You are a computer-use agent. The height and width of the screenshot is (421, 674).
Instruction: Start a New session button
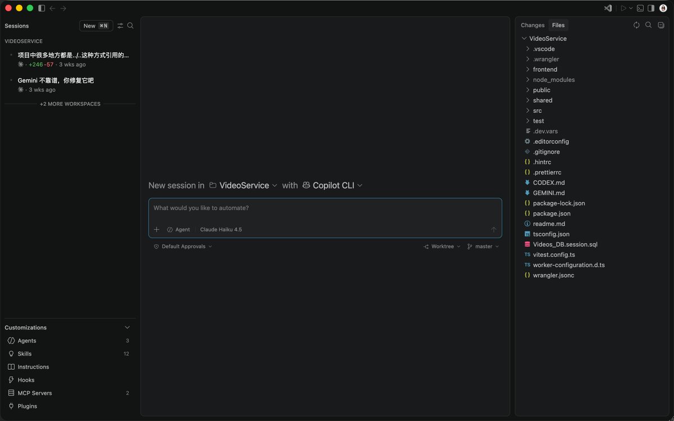(x=96, y=26)
